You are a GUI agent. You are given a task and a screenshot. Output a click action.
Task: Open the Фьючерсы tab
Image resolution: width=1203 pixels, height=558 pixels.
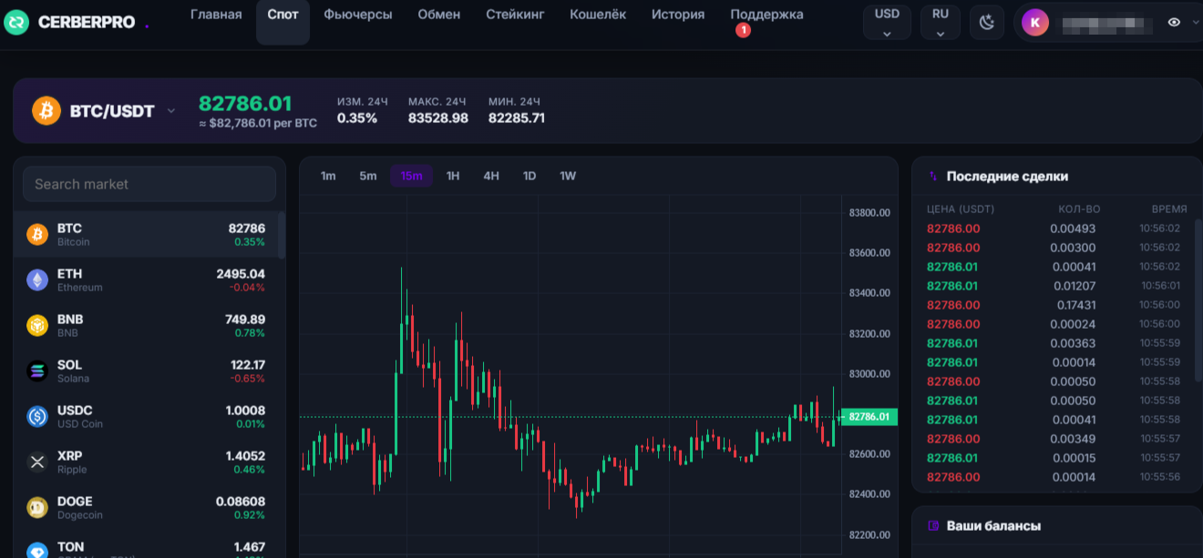358,15
